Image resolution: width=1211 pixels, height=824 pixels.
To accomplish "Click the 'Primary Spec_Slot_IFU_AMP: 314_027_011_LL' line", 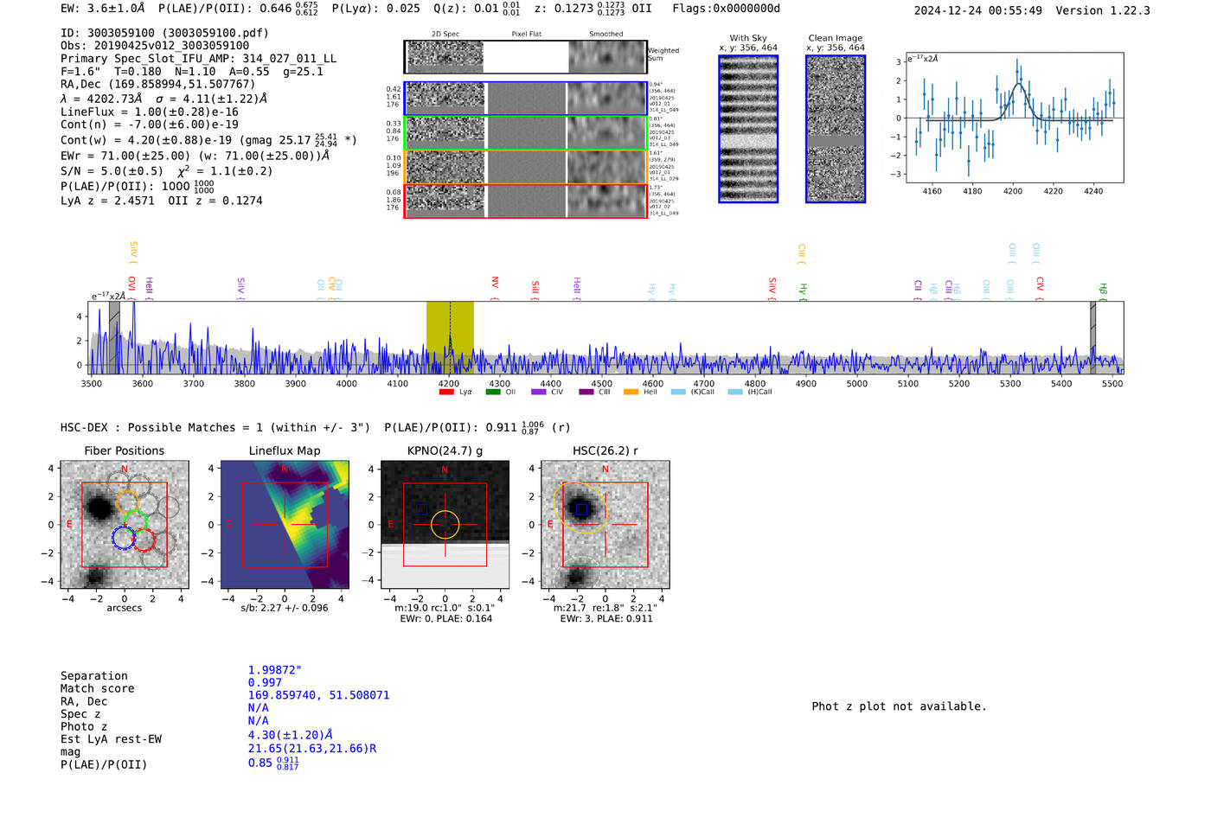I will coord(198,59).
